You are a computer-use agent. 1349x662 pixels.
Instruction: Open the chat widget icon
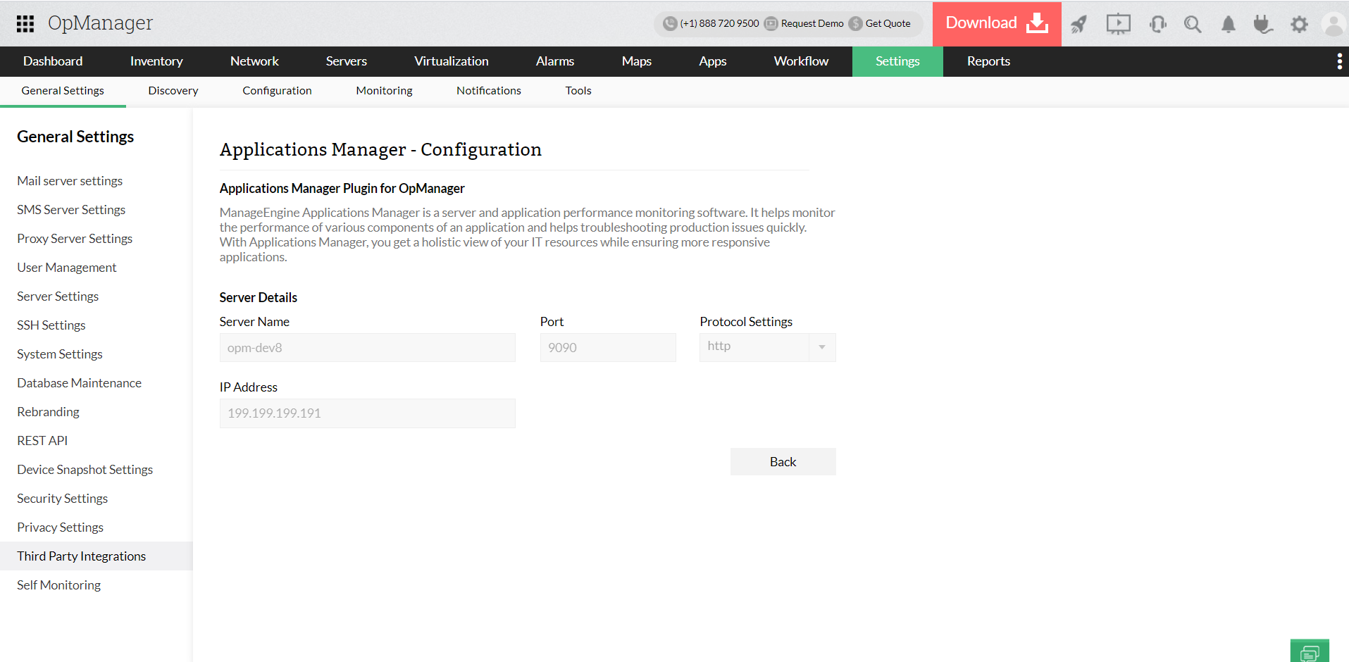point(1310,651)
